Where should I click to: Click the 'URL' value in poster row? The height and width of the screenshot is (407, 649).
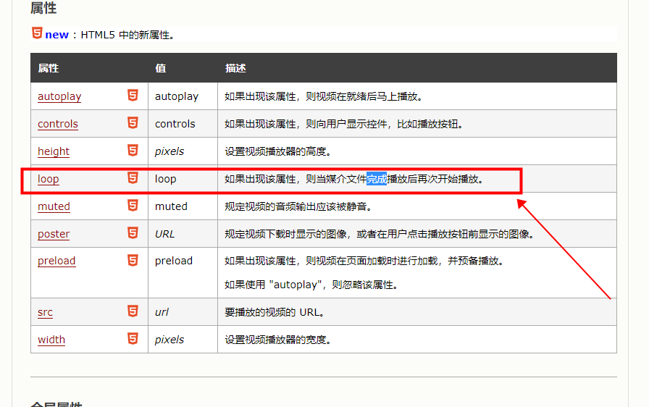click(164, 234)
